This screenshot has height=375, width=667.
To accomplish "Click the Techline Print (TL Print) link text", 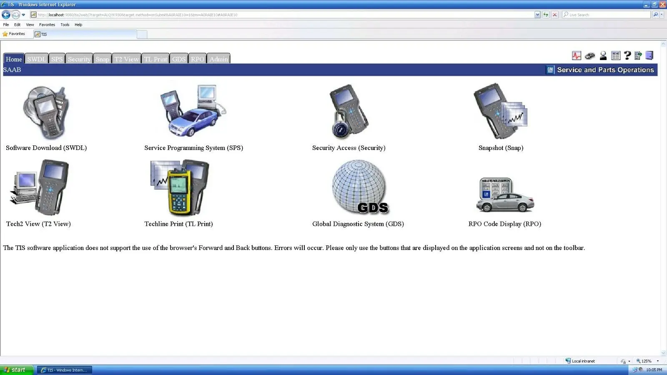I will (x=178, y=224).
